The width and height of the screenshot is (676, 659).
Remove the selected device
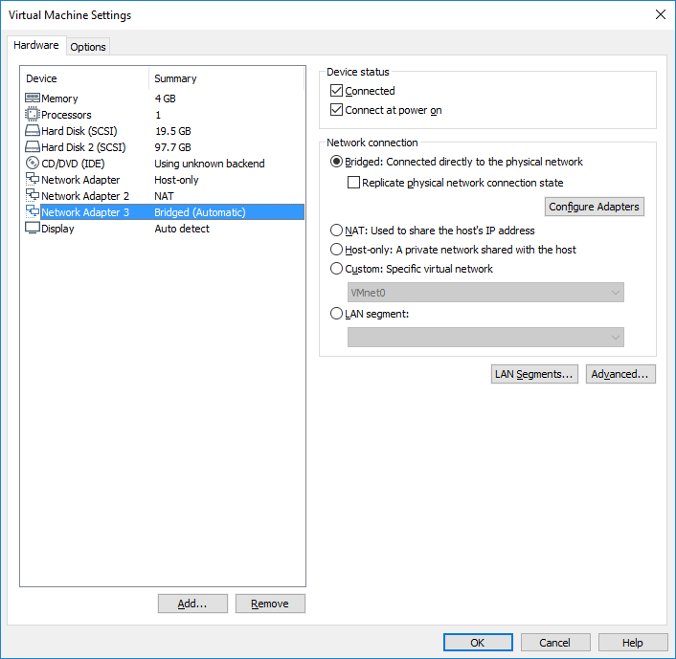270,604
